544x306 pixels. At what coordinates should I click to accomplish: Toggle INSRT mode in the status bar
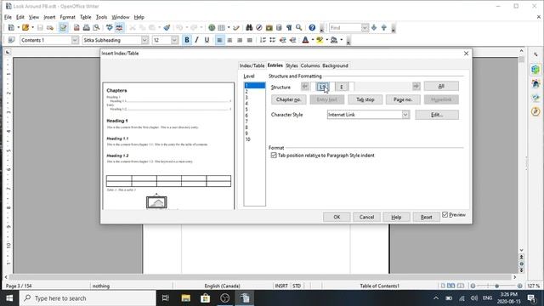pos(281,286)
